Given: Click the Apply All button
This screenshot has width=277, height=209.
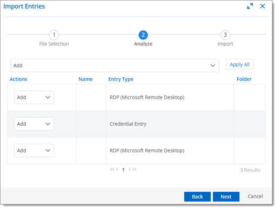Looking at the screenshot, I should pos(240,64).
